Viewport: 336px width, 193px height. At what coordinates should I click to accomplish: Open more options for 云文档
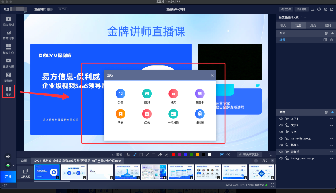point(332,152)
